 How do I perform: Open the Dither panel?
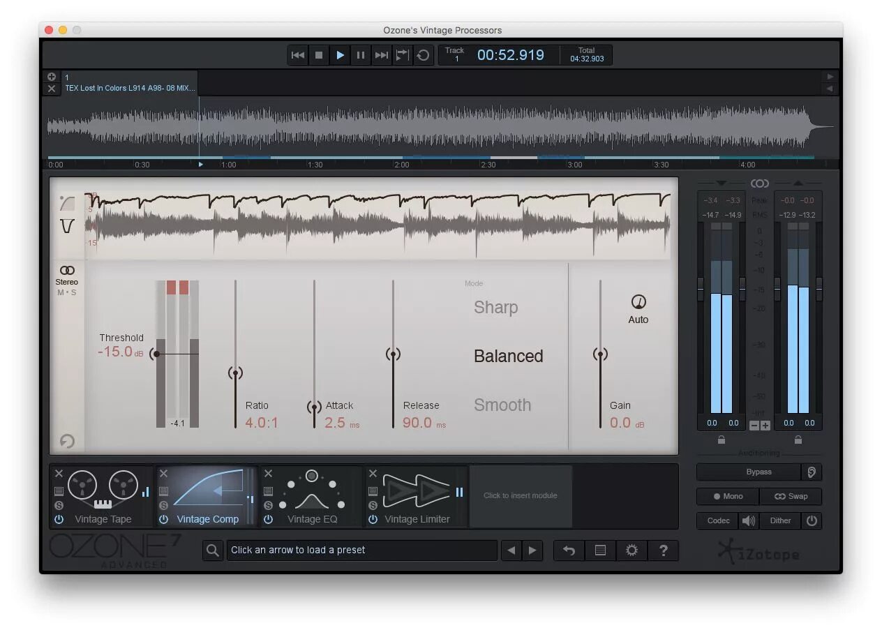point(781,520)
